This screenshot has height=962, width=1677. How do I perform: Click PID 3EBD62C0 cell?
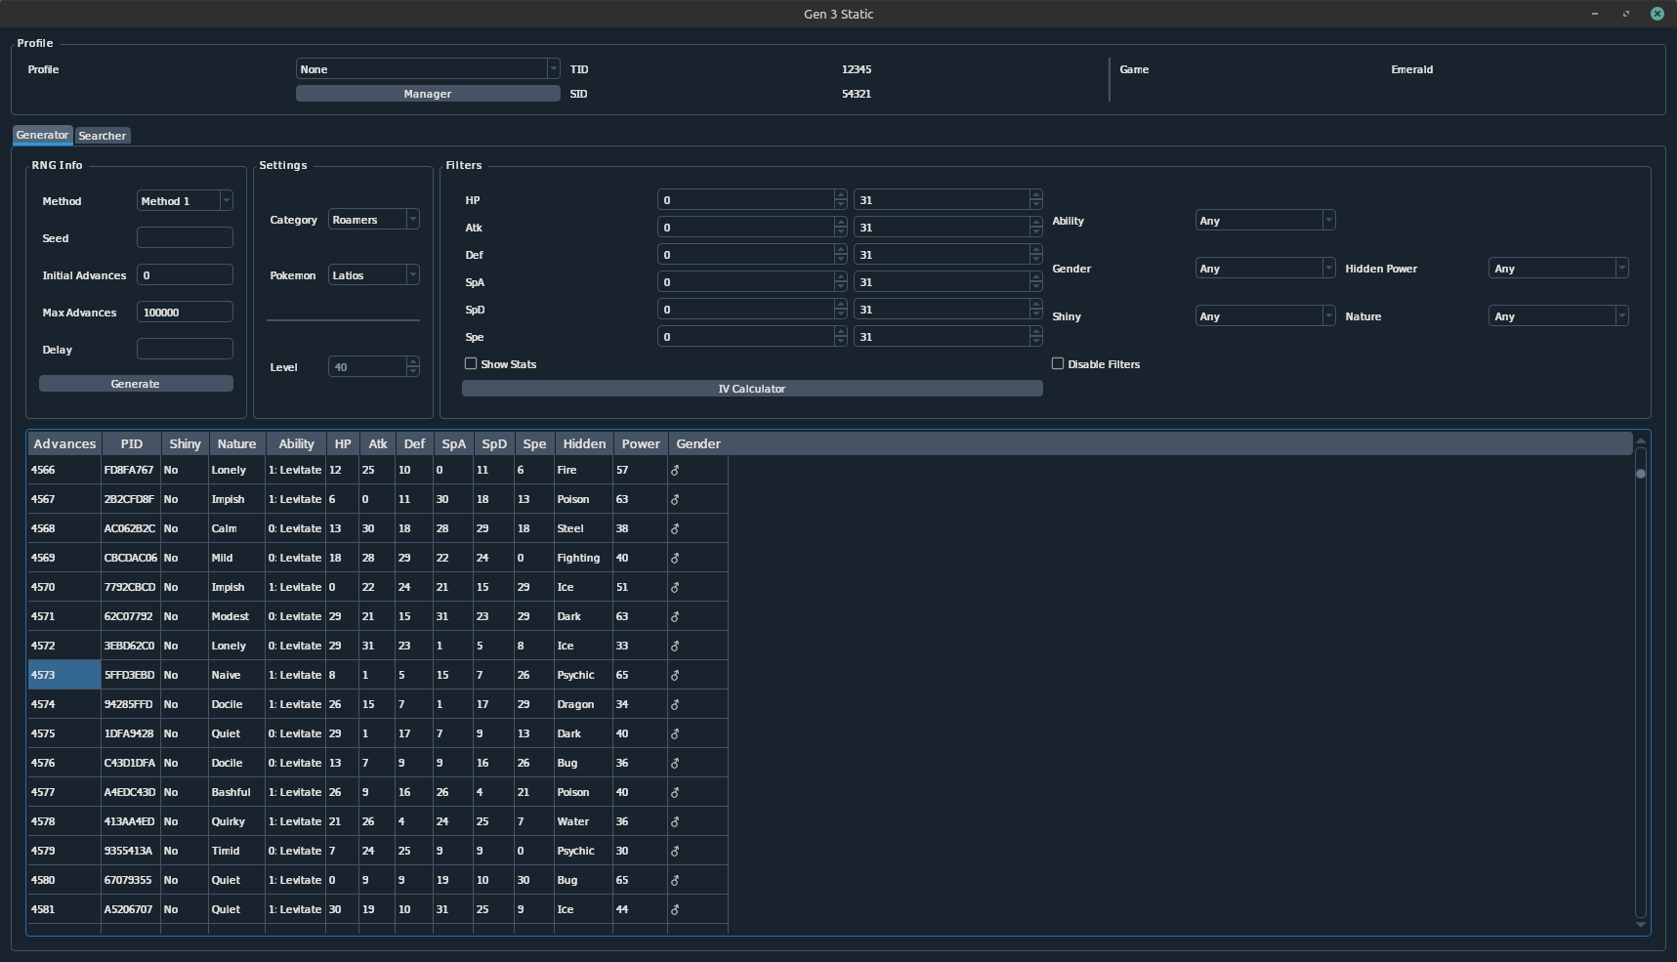pyautogui.click(x=130, y=646)
